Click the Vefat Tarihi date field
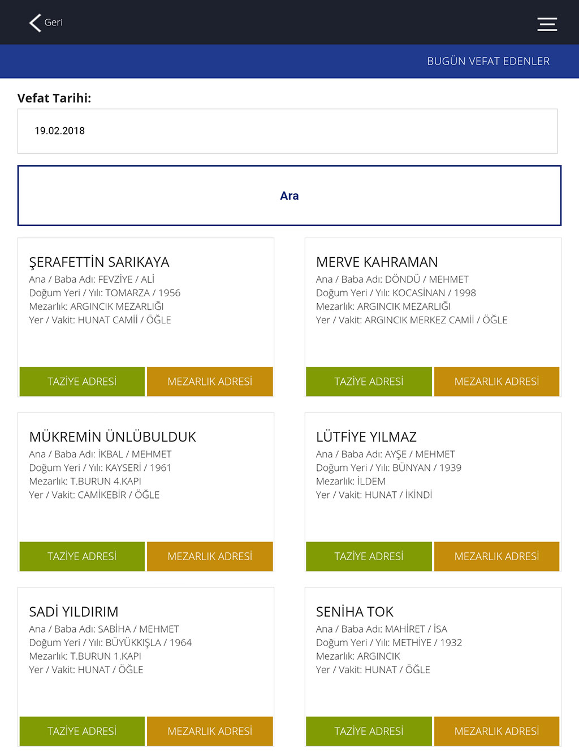 pos(287,131)
